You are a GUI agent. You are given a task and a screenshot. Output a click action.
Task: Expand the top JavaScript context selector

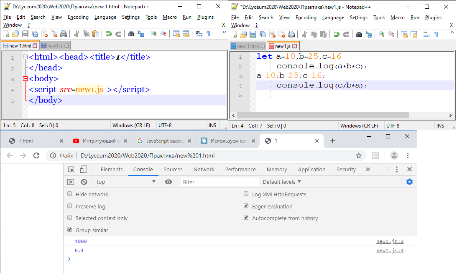pos(125,182)
